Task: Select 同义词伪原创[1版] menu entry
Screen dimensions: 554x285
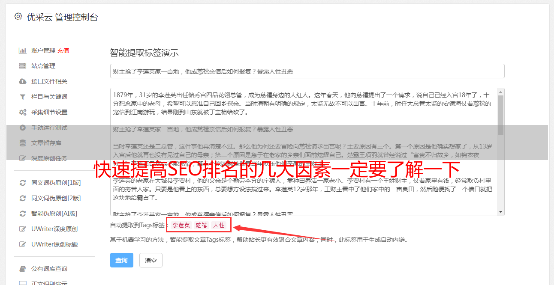Action: [56, 183]
